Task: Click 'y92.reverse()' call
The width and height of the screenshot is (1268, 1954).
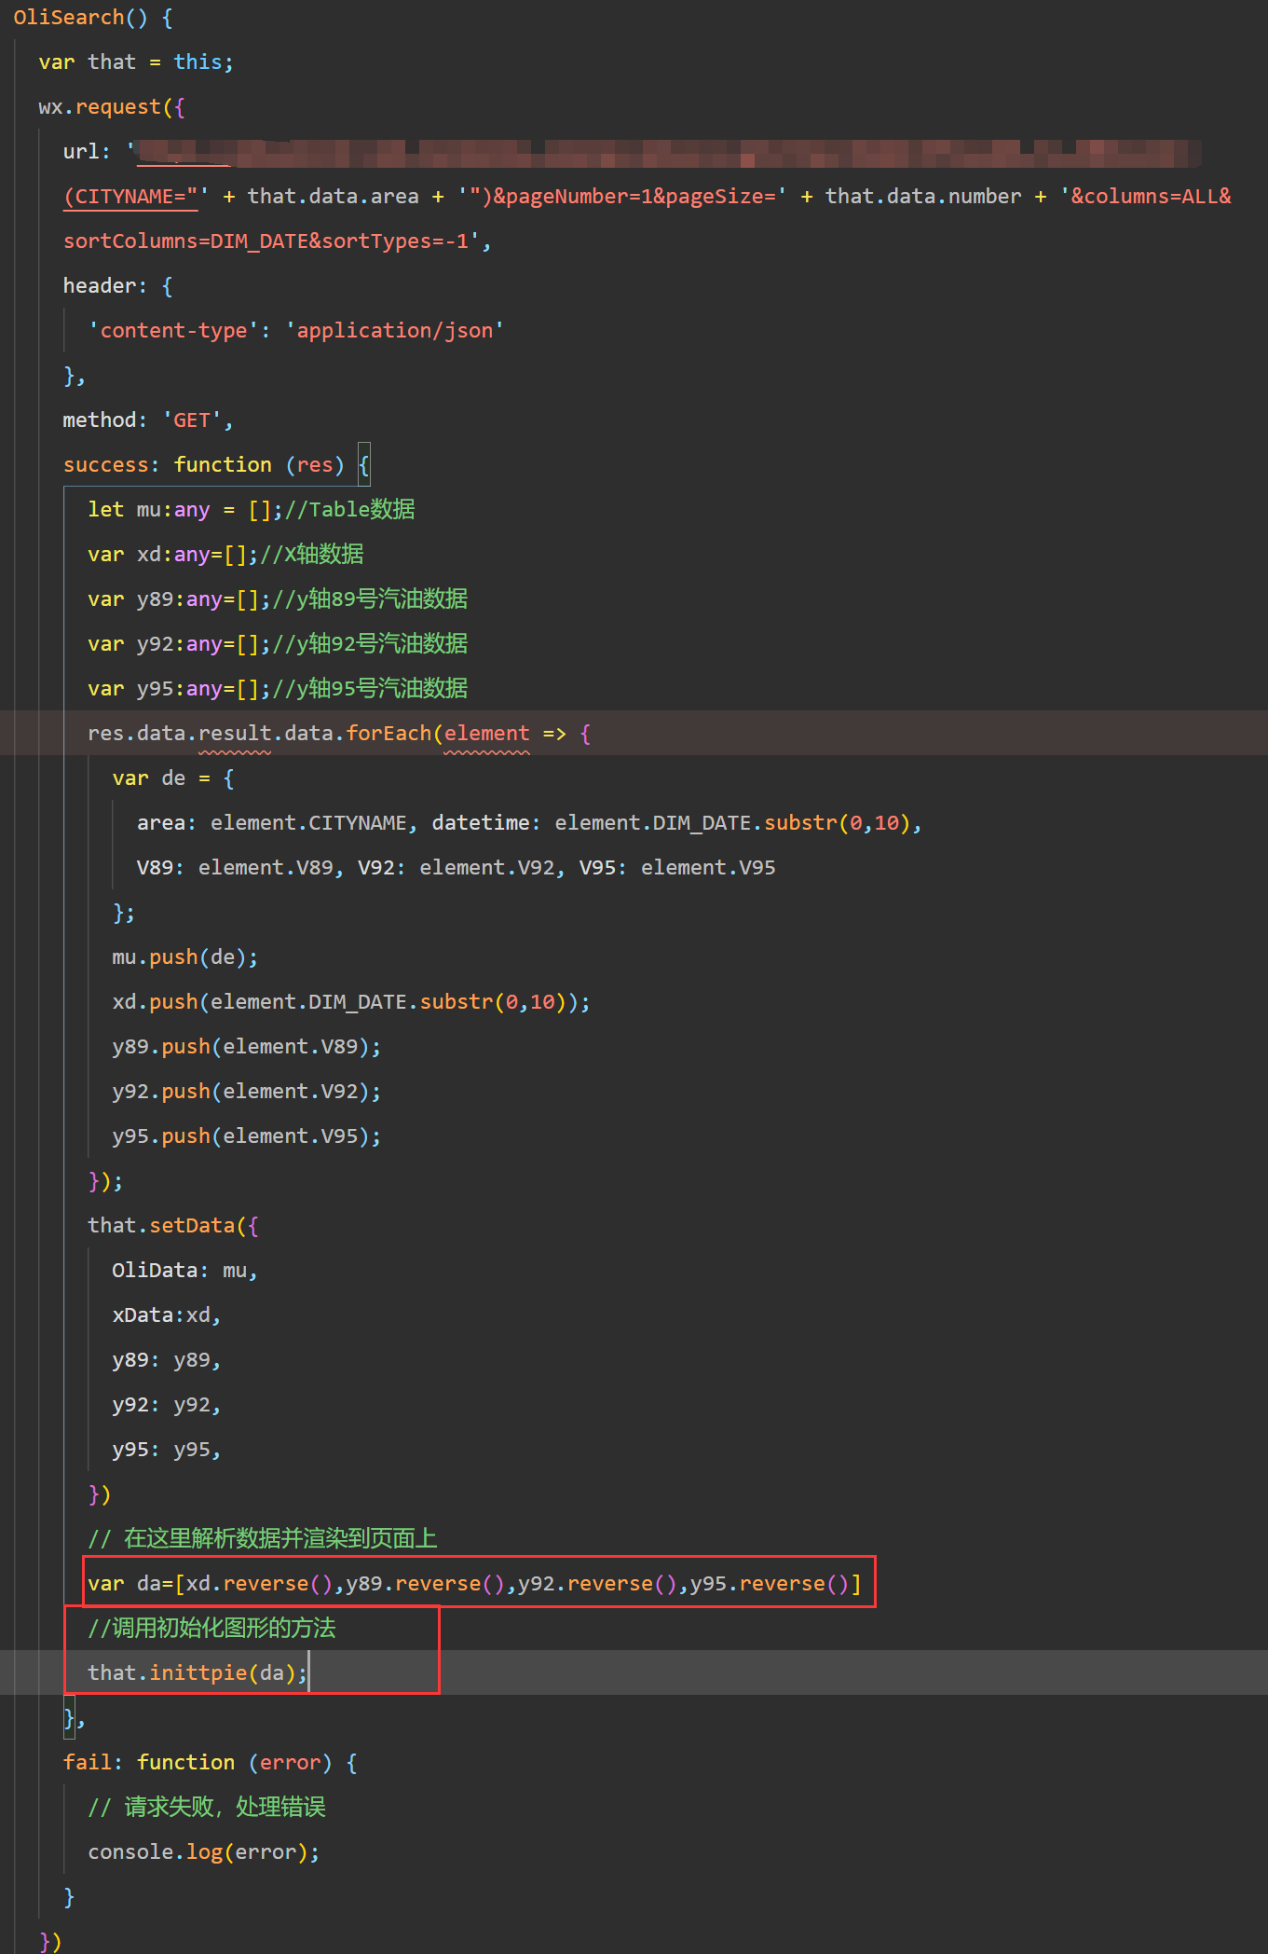Action: pos(598,1584)
